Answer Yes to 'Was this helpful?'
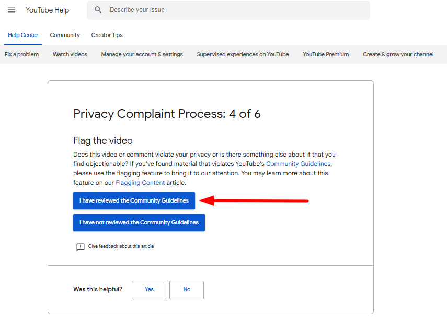 tap(149, 290)
